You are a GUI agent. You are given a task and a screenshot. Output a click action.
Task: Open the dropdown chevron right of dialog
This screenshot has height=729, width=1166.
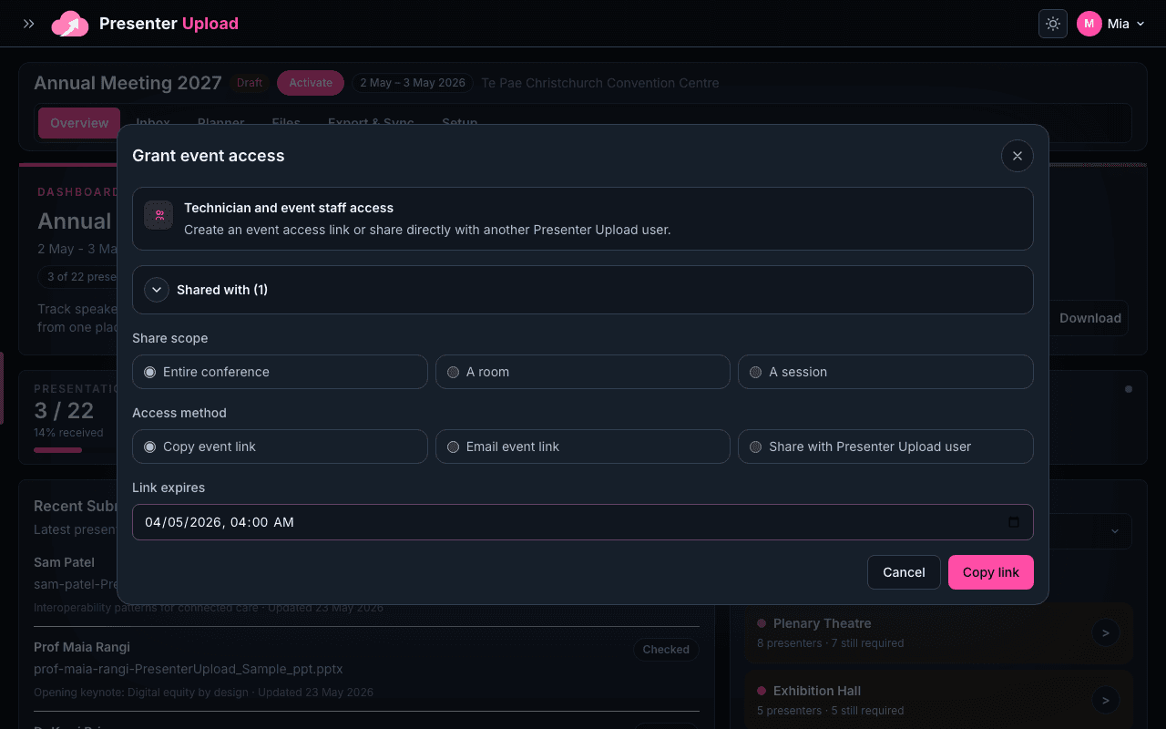pos(1115,531)
